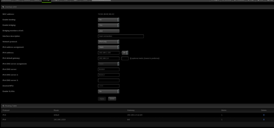Click the 'IPv4 default gateway:' label
Screen dimensions: 274x128
[12, 58]
